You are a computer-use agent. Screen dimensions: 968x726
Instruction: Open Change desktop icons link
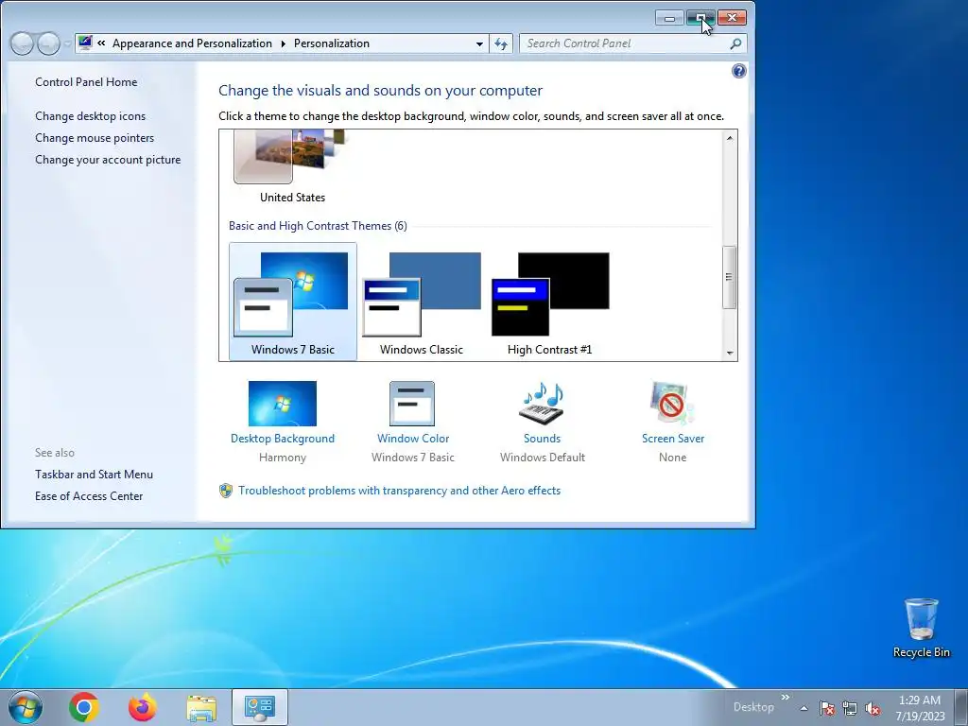(x=90, y=116)
